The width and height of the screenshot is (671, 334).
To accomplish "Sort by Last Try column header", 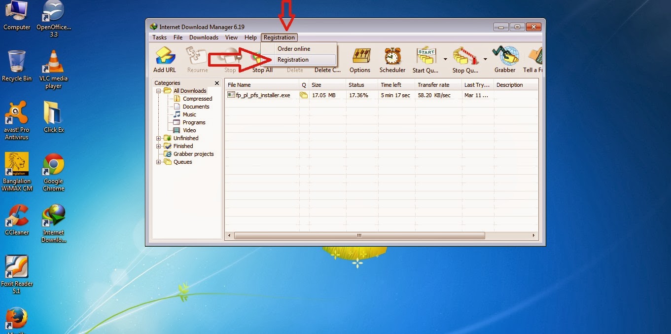I will (x=477, y=85).
